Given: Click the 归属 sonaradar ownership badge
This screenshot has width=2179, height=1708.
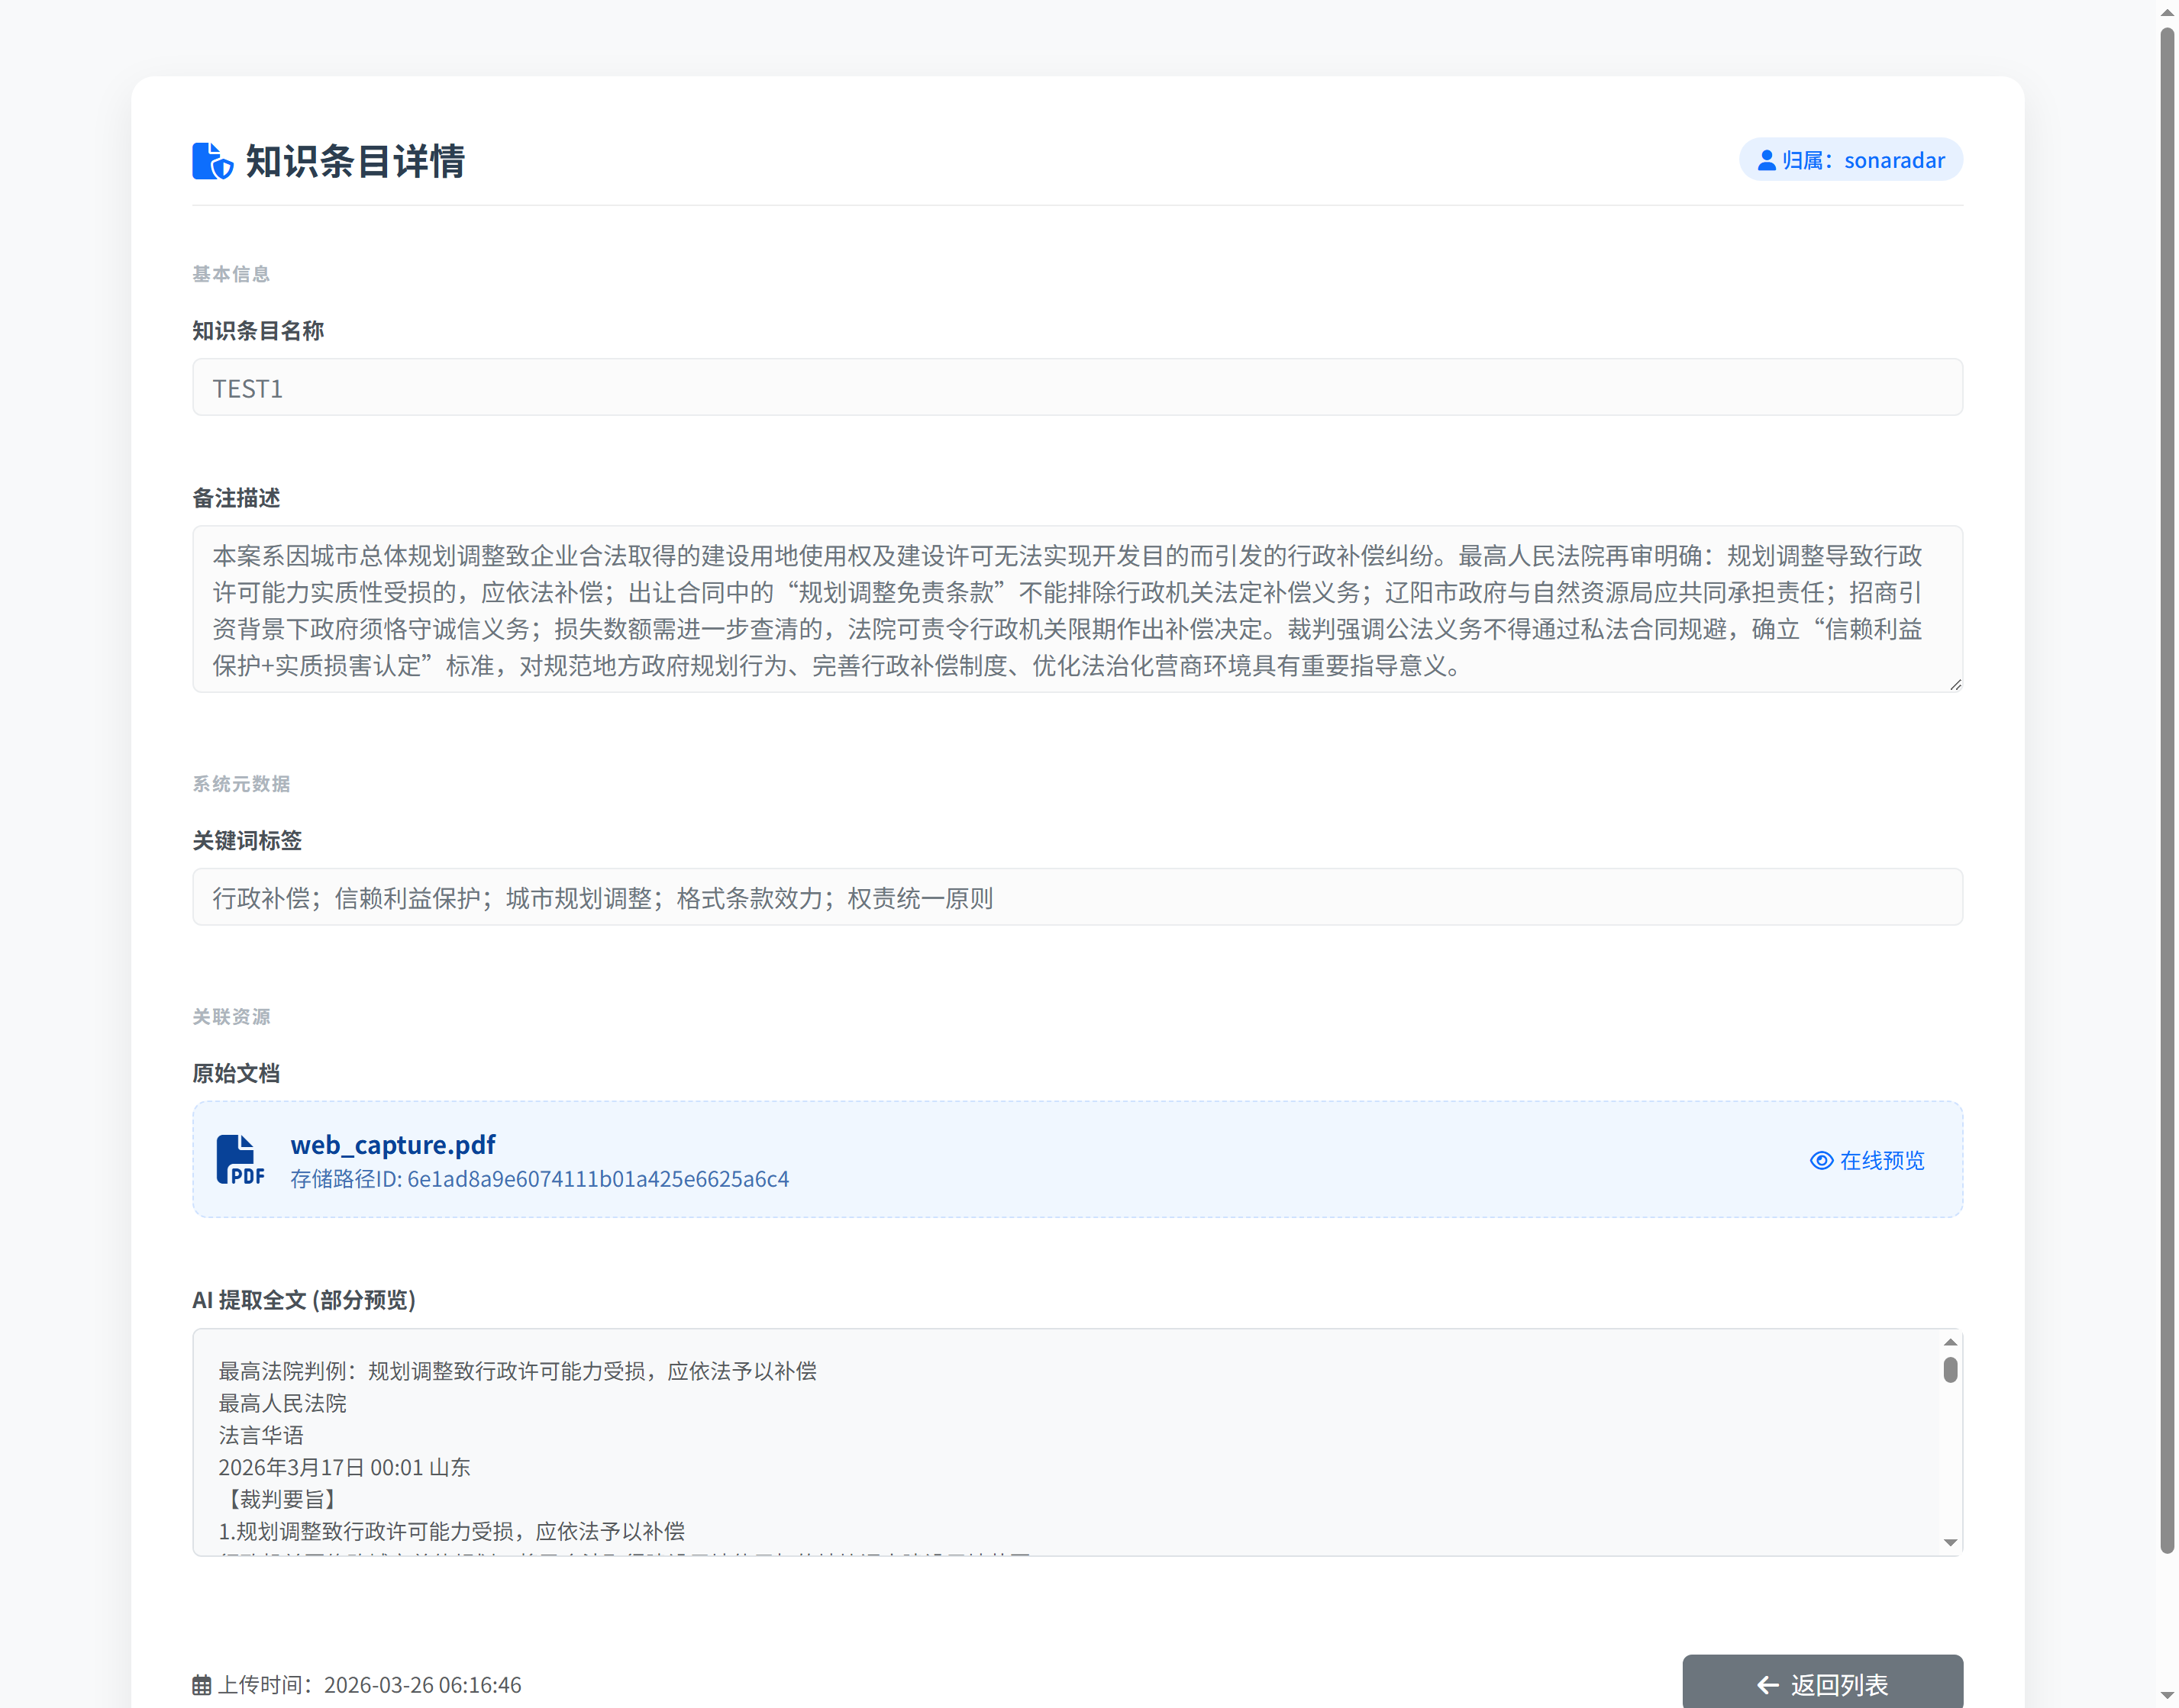Looking at the screenshot, I should (1850, 159).
